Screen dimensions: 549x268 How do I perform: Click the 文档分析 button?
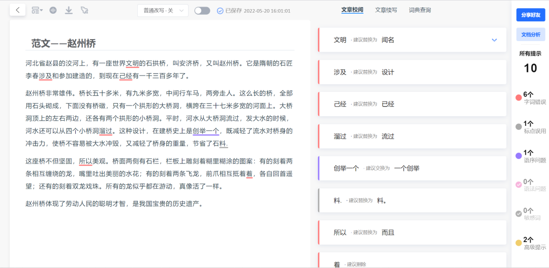(530, 35)
